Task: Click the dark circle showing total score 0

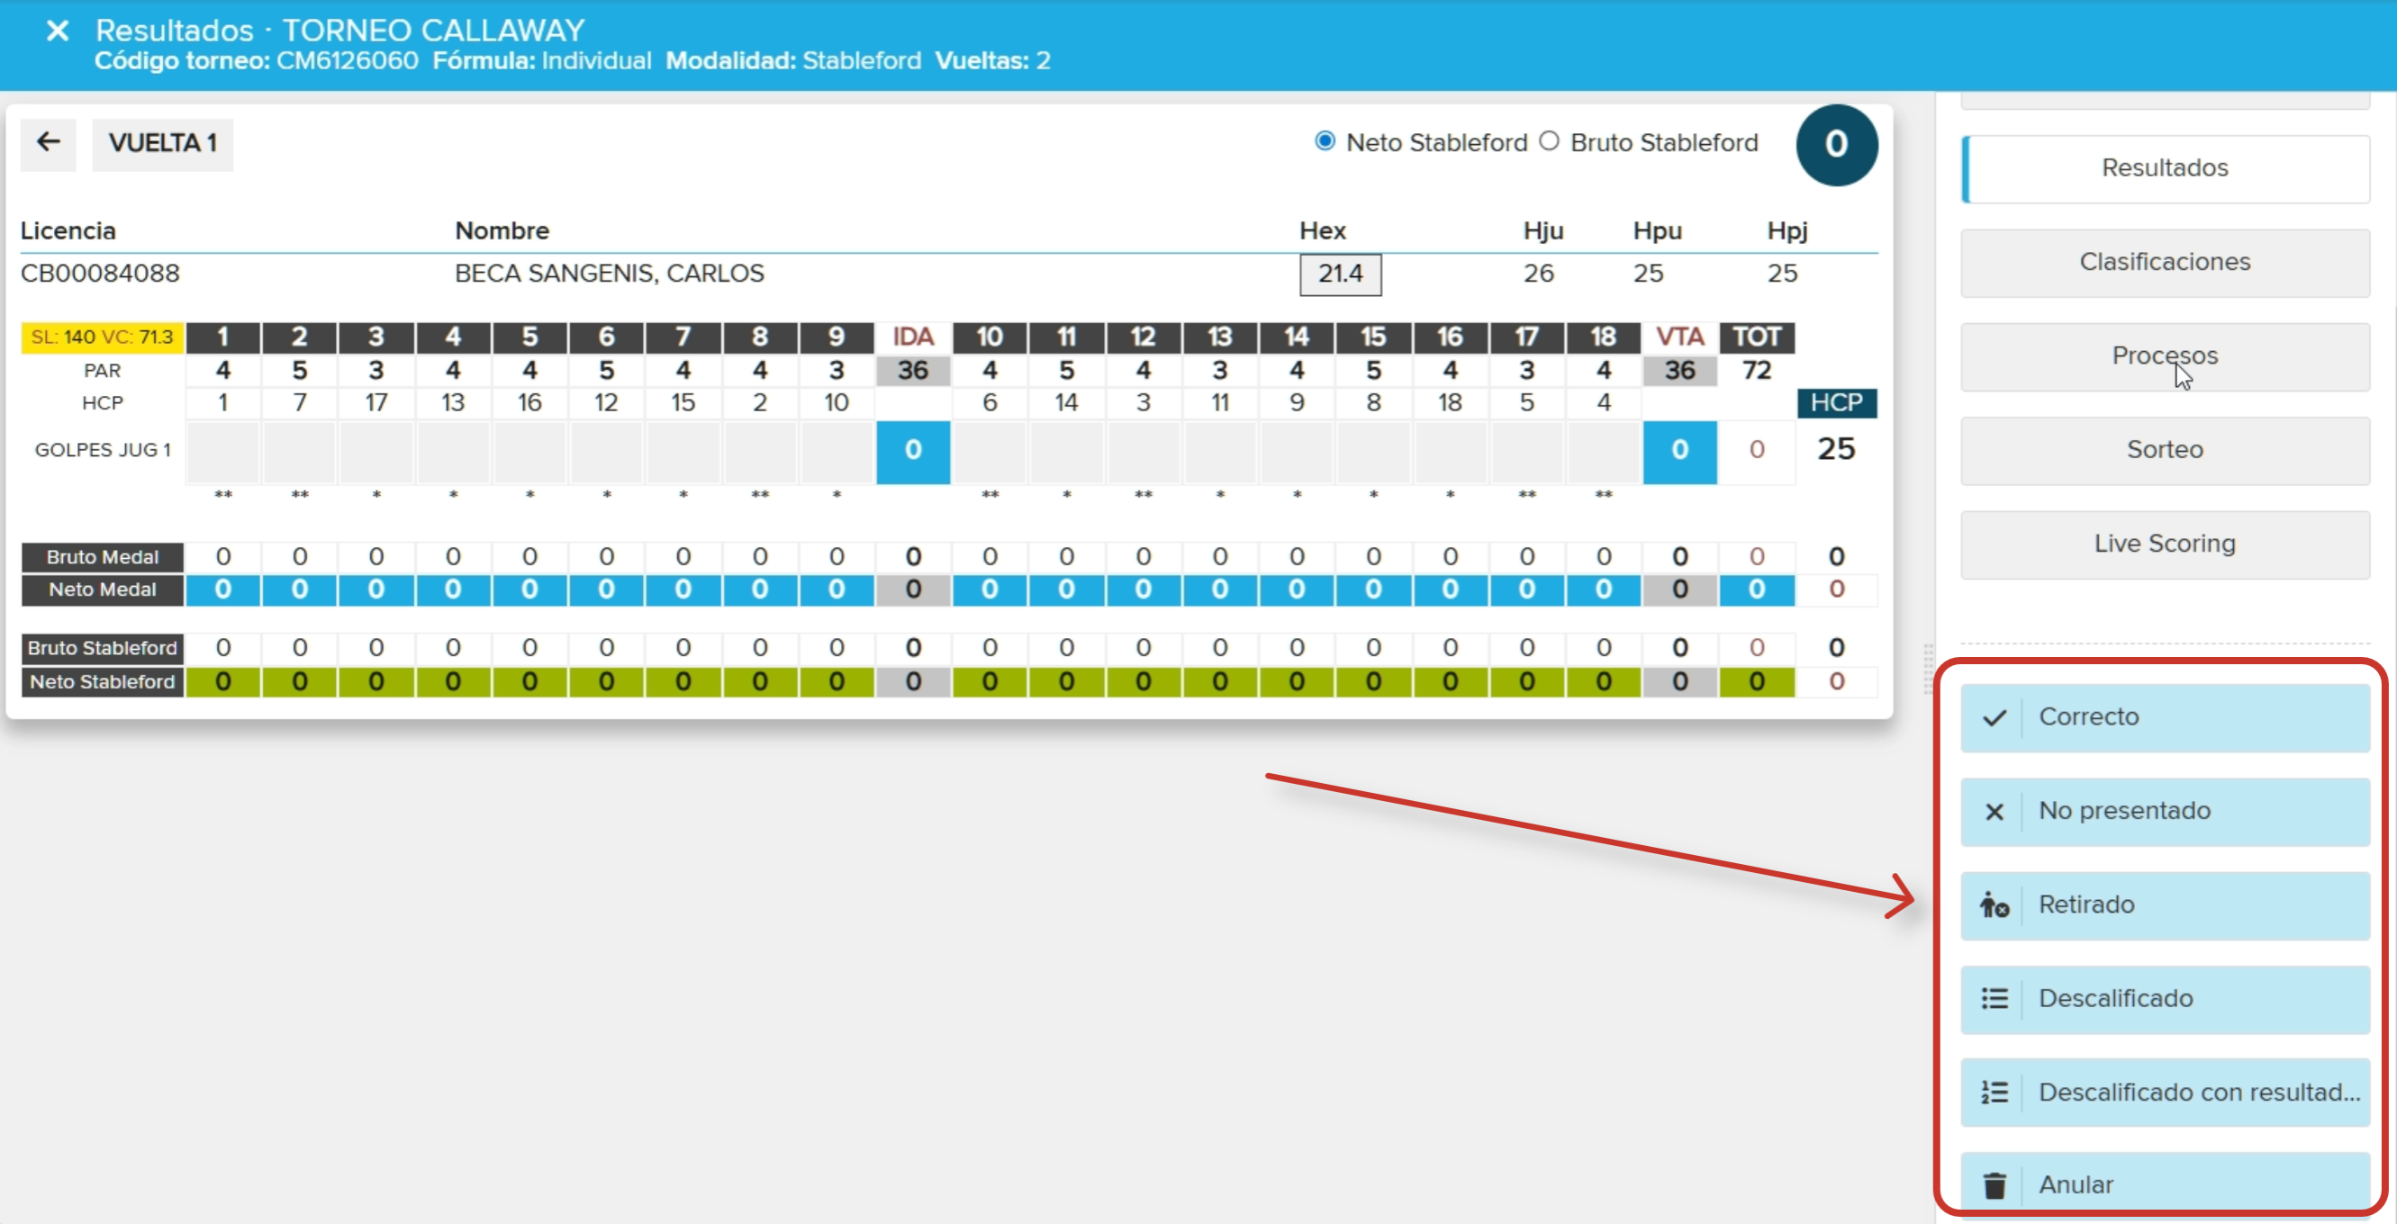Action: [1836, 144]
